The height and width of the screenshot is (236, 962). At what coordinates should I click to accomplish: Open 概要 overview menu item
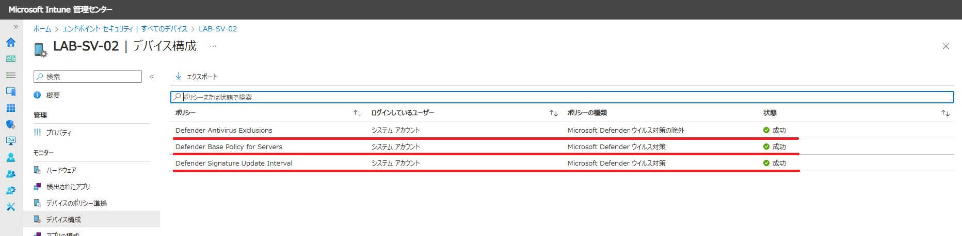(x=53, y=95)
